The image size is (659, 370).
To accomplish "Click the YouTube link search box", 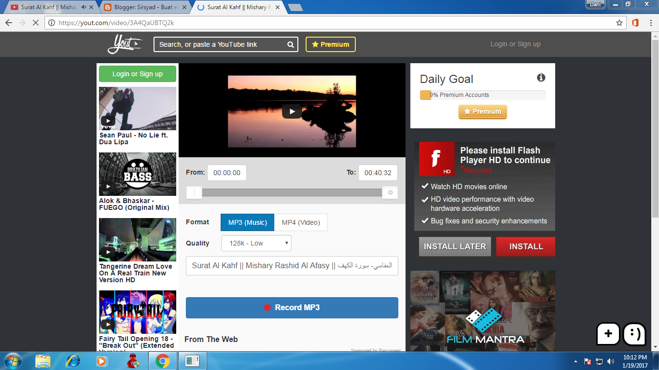I will (x=226, y=44).
